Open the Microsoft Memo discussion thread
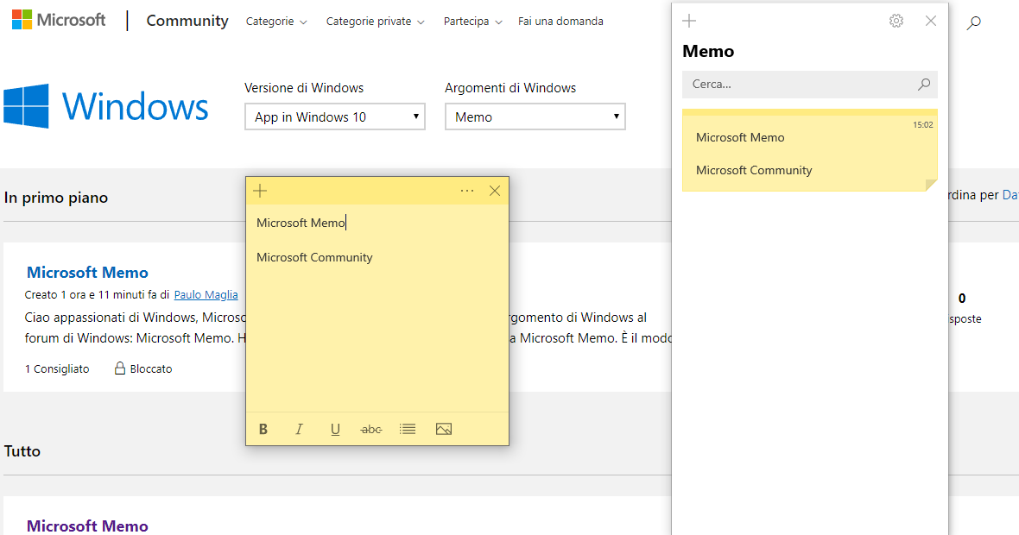The image size is (1019, 535). [87, 272]
